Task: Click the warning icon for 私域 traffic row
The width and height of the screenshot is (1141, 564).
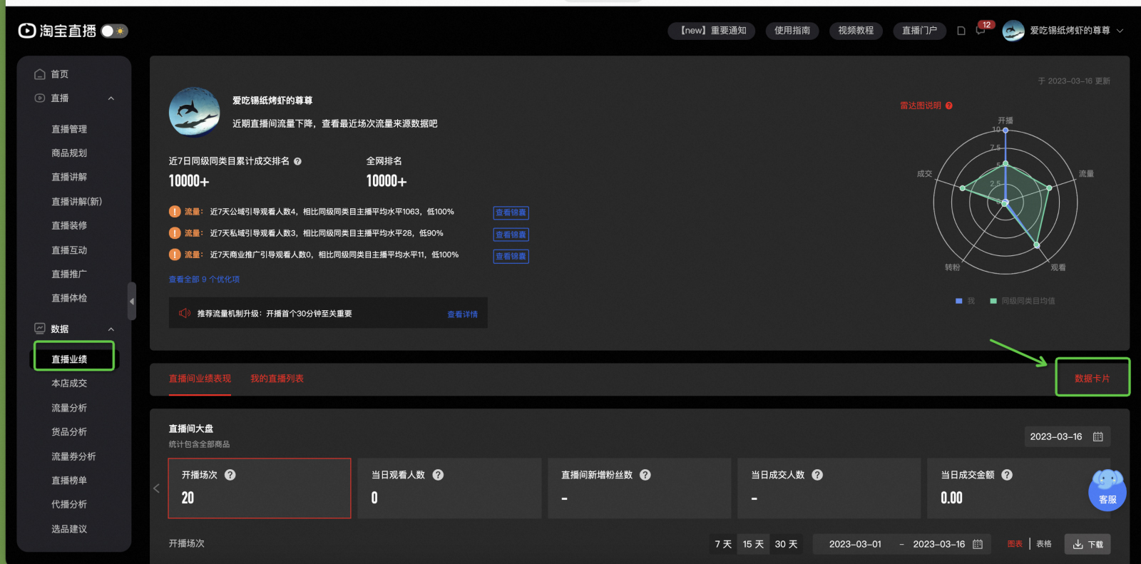Action: tap(175, 233)
